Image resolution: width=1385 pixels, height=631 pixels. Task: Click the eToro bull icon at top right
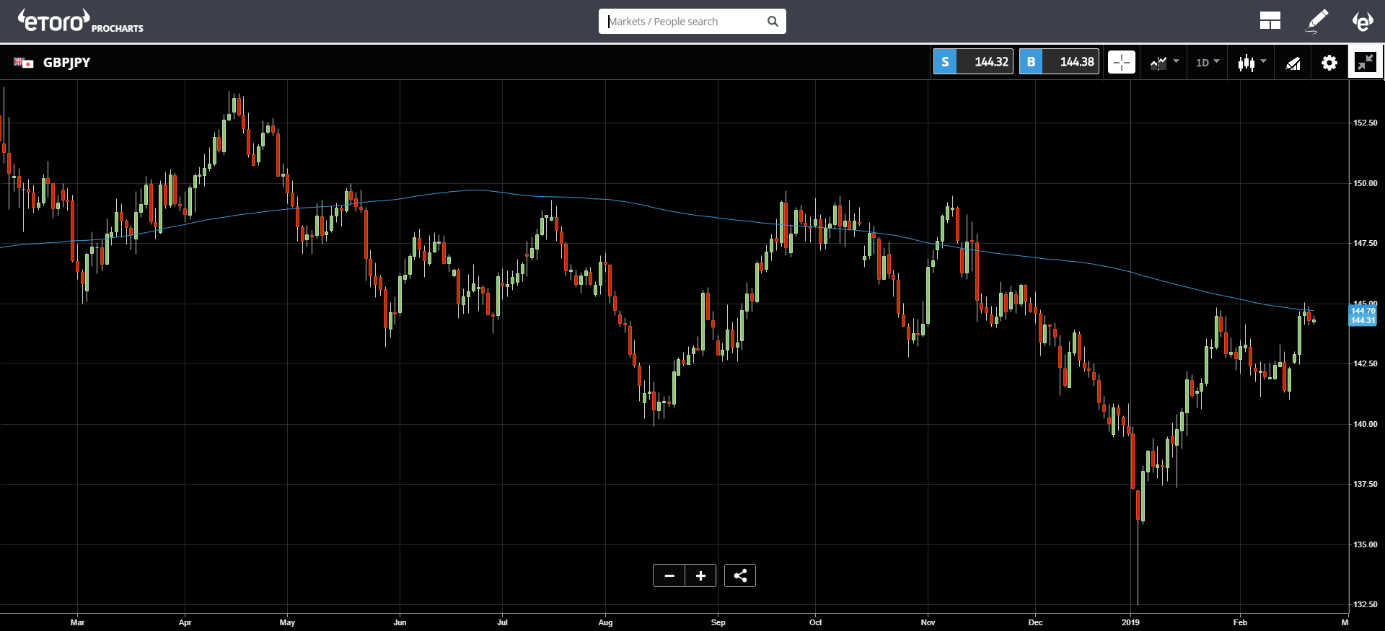[x=1362, y=22]
